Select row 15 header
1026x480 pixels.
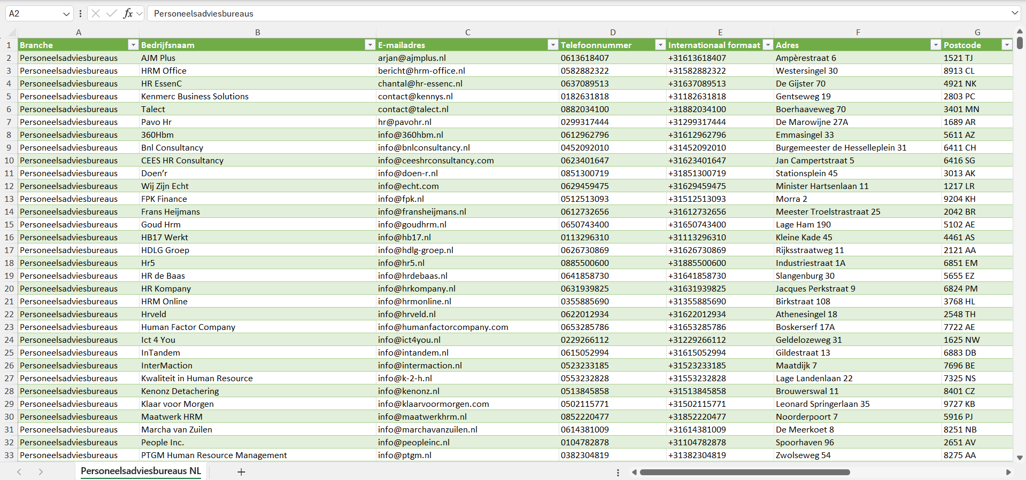point(9,224)
